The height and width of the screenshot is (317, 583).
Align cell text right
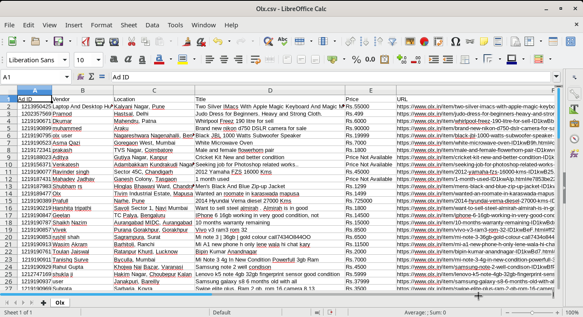tap(238, 59)
